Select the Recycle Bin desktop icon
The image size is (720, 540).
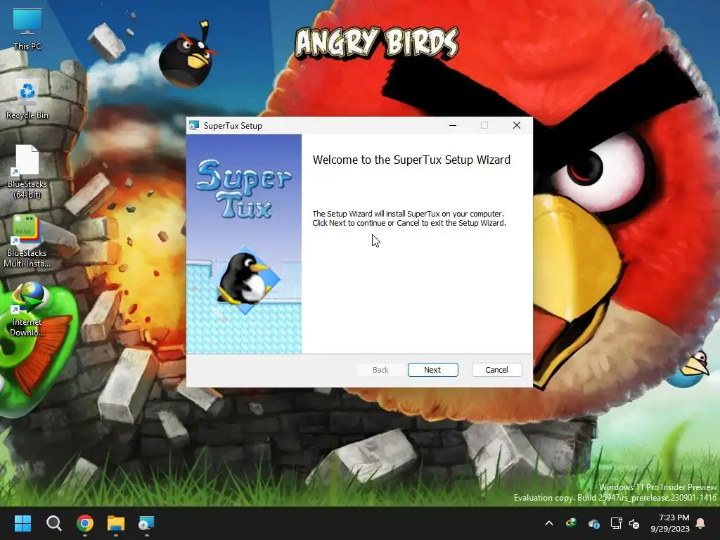click(x=27, y=100)
